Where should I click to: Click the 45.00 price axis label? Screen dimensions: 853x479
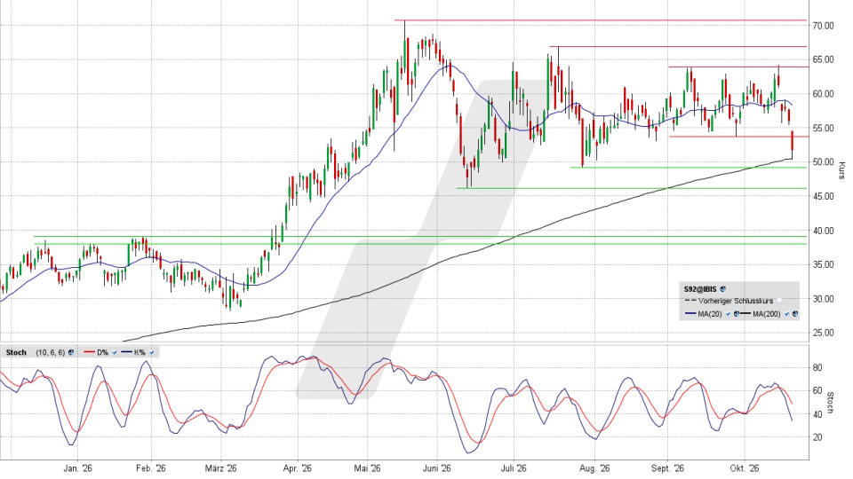pos(824,196)
